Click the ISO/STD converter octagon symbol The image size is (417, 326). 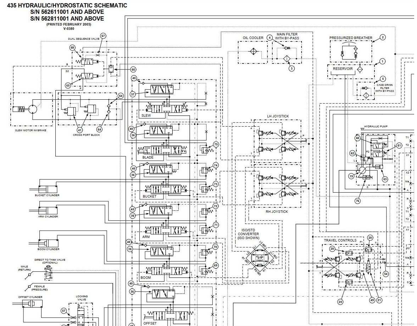259,258
